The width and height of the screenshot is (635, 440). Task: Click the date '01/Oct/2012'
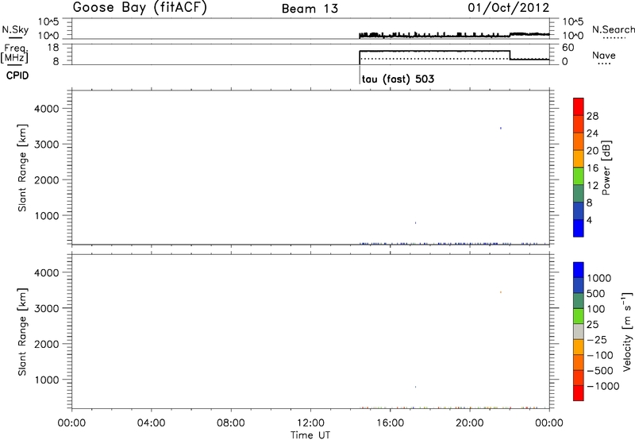509,8
